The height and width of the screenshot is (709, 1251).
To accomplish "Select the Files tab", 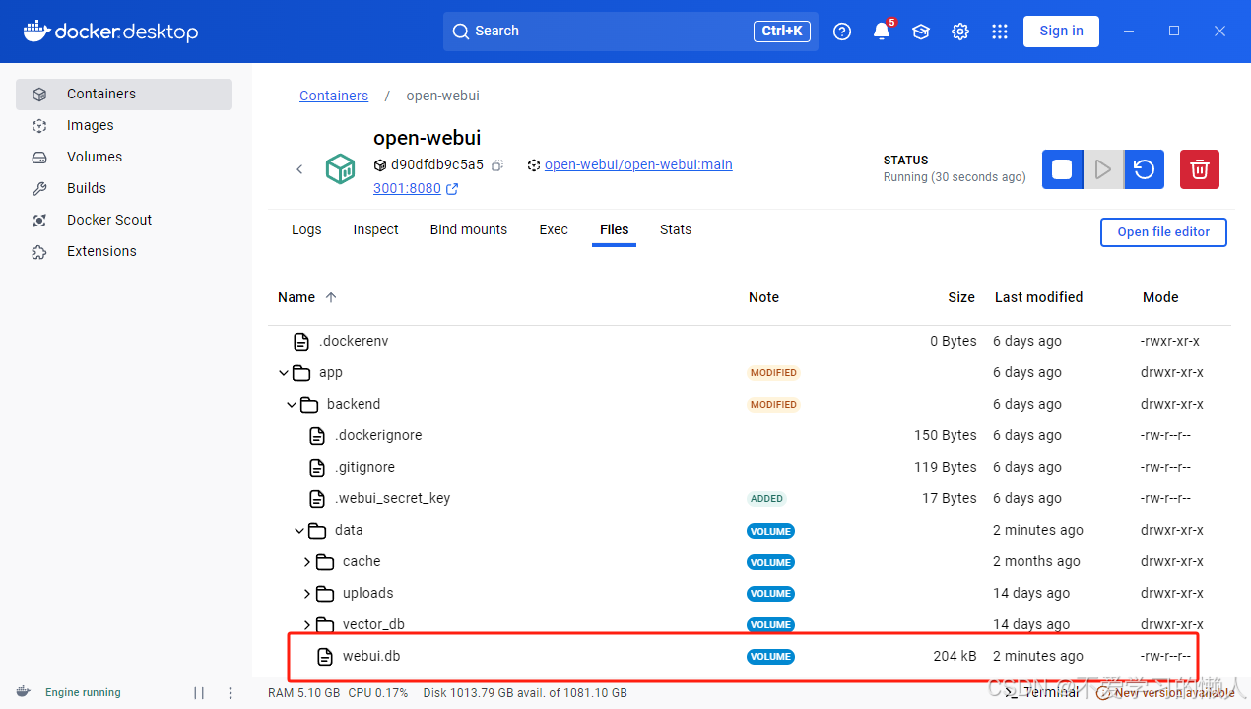I will click(614, 229).
